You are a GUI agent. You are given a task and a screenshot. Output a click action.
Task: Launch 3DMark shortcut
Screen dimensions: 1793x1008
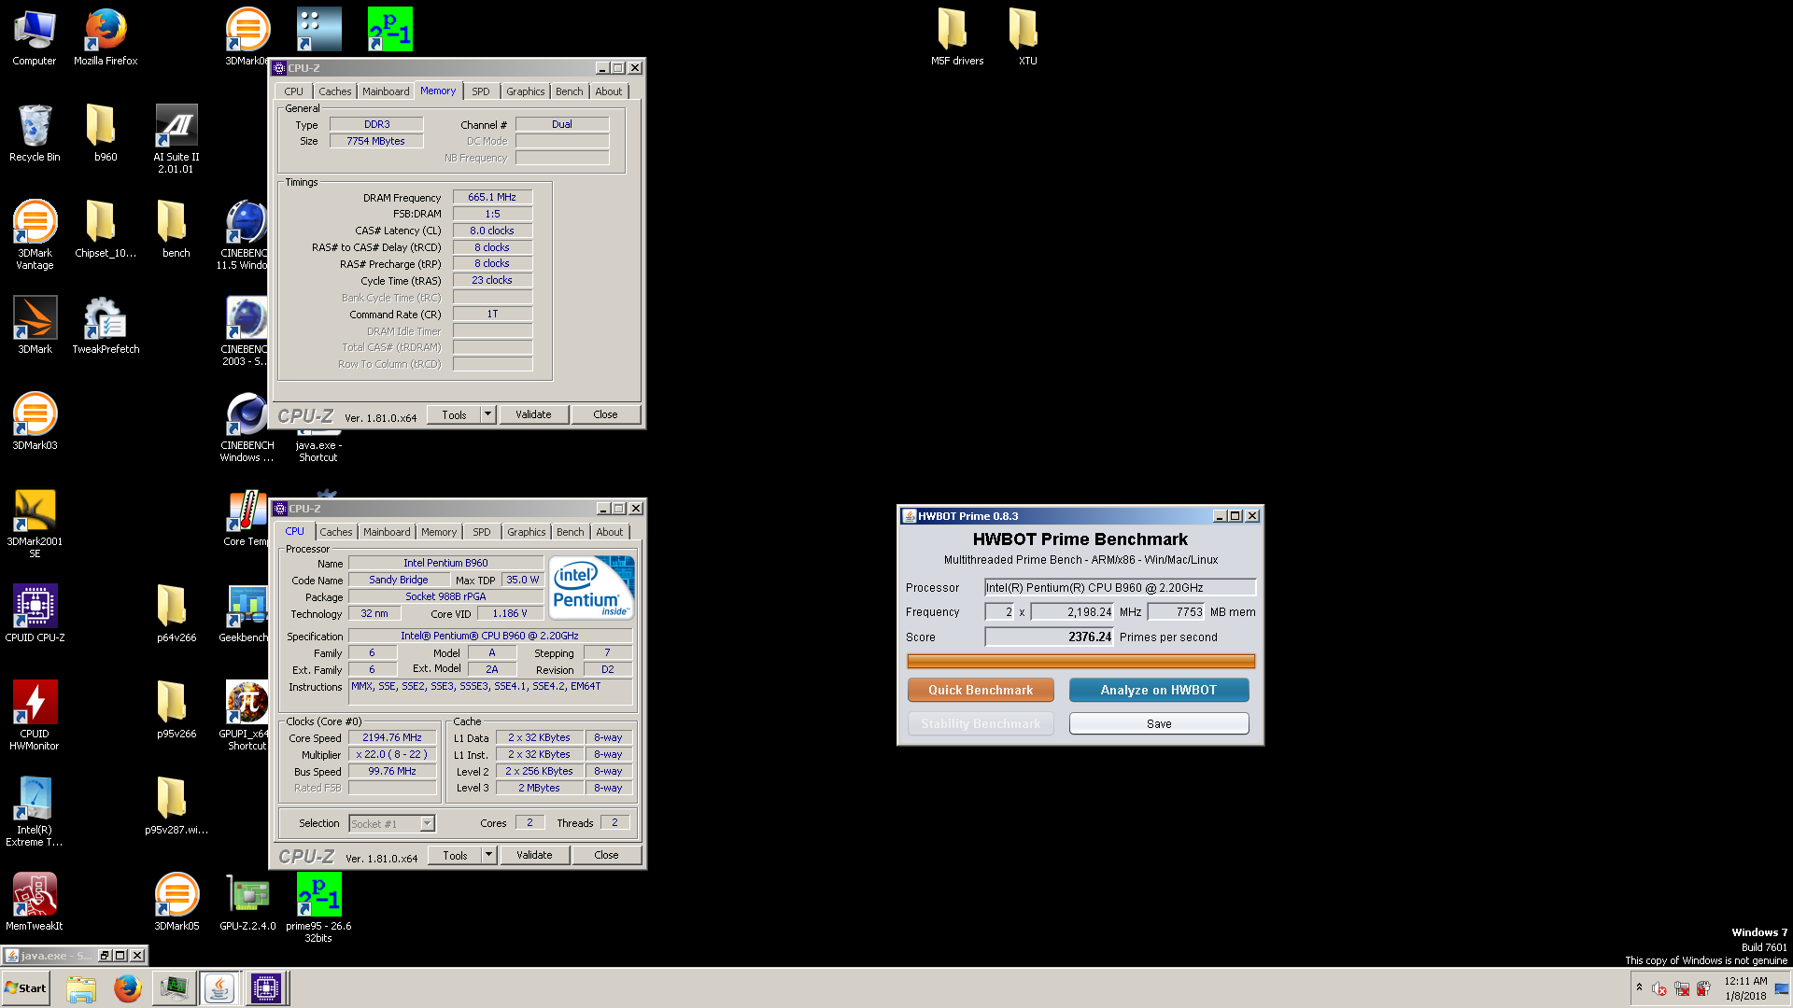pos(35,326)
